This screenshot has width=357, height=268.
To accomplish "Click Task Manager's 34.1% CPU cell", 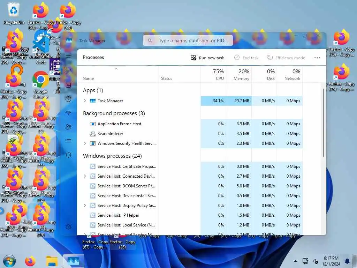I will pyautogui.click(x=213, y=101).
